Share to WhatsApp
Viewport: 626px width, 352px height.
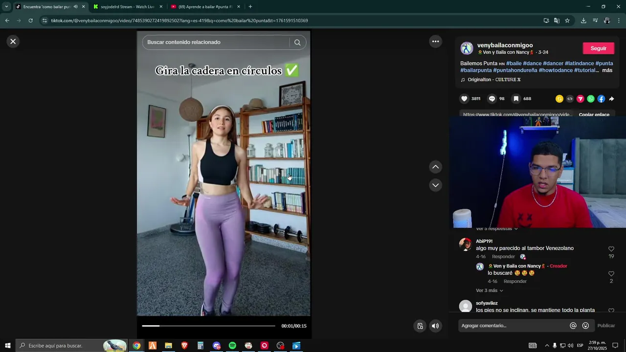point(591,99)
